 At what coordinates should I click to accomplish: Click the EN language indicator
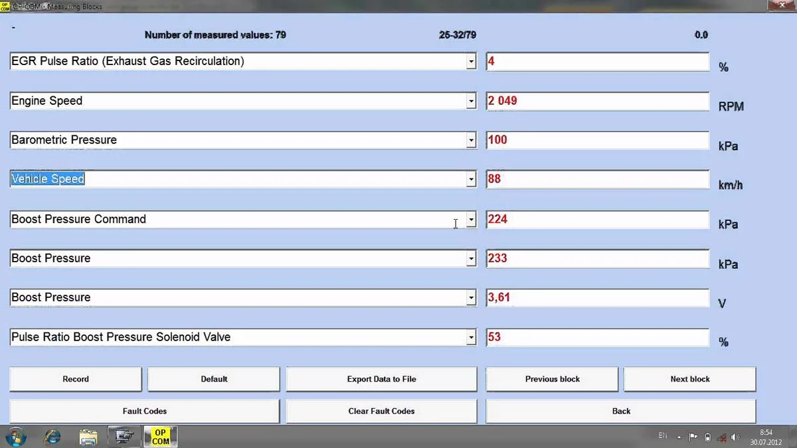tap(662, 436)
